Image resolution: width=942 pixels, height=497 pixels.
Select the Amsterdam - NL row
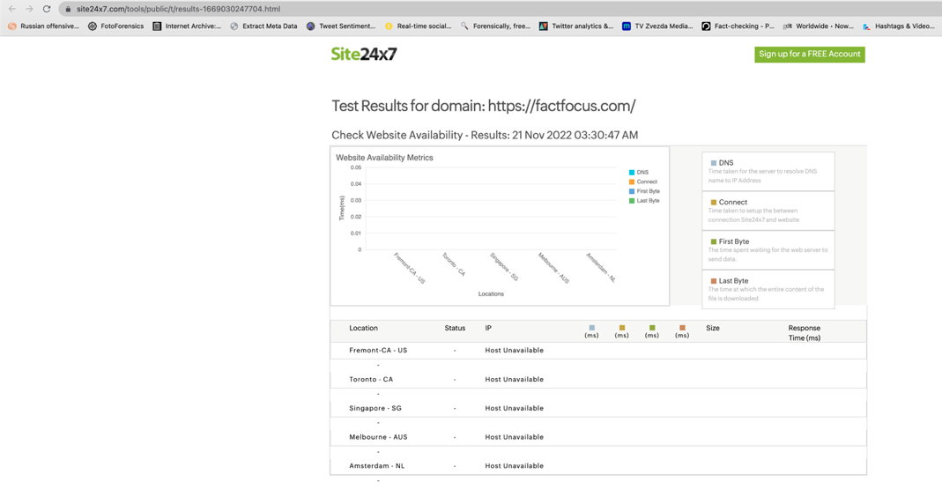click(x=597, y=466)
